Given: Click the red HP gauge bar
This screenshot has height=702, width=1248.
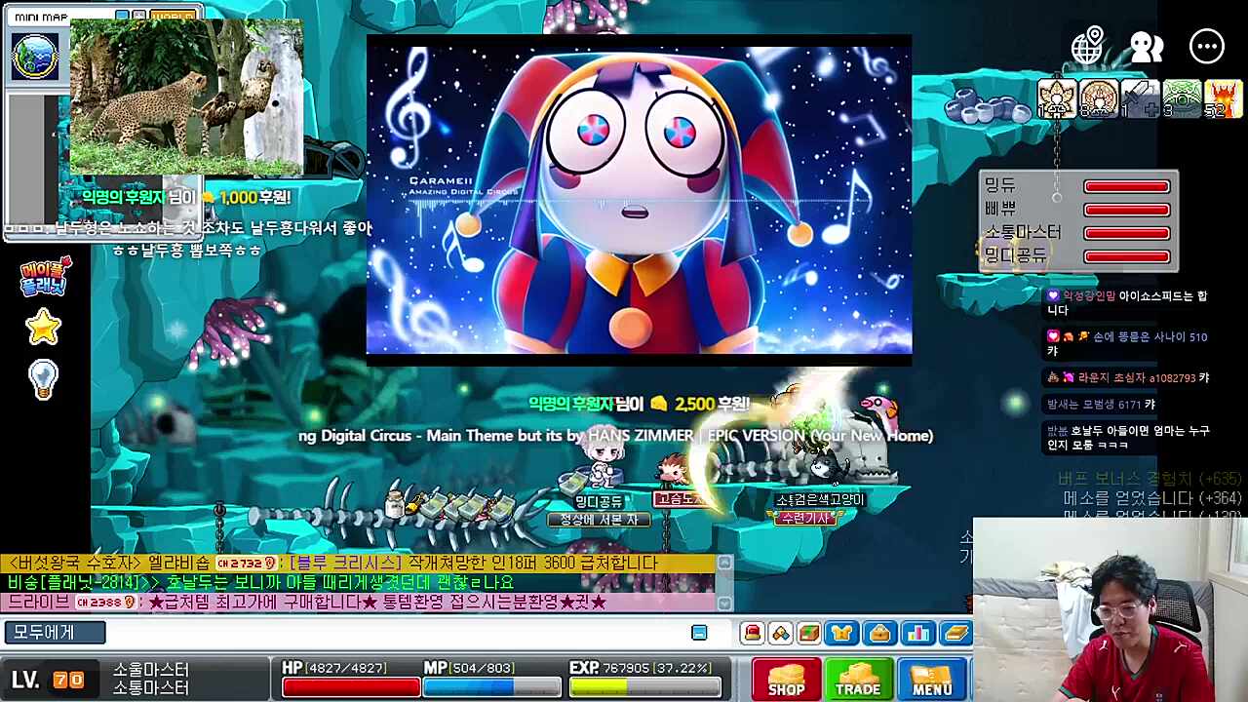Looking at the screenshot, I should click(x=351, y=686).
